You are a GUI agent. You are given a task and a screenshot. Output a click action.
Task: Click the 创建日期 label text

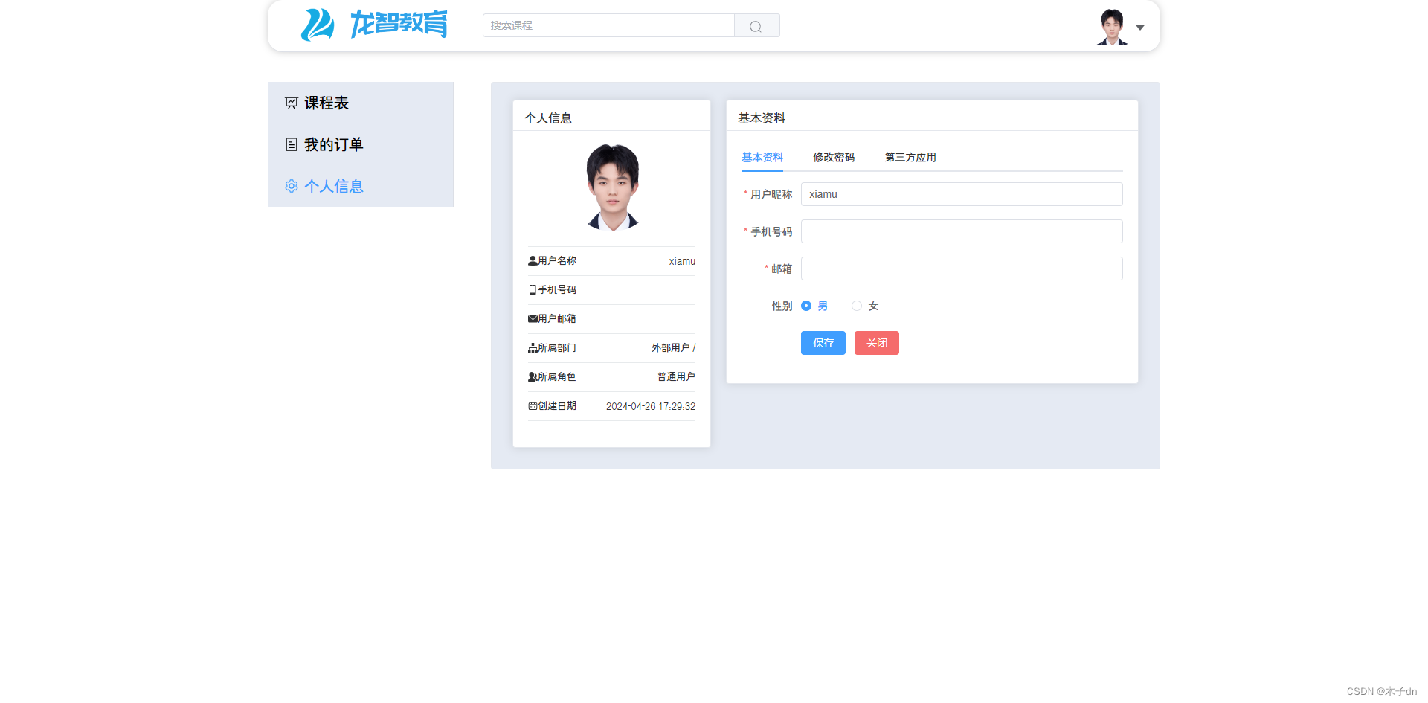pos(557,405)
